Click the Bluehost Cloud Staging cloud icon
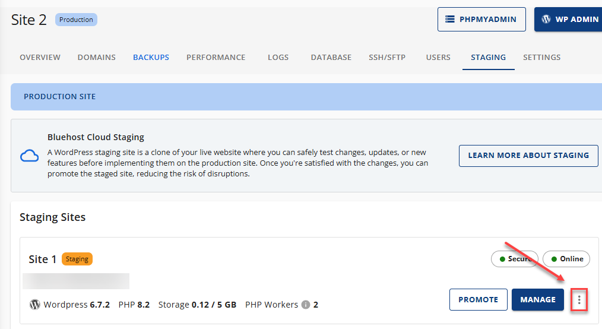The image size is (602, 329). (30, 156)
